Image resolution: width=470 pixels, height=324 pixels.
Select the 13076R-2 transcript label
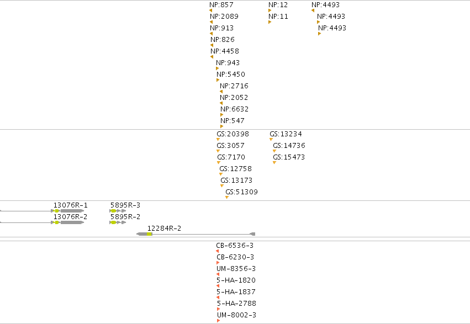[x=71, y=217]
